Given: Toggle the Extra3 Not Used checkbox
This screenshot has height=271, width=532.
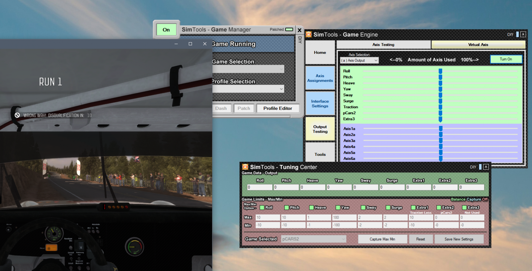Looking at the screenshot, I should pyautogui.click(x=465, y=208).
